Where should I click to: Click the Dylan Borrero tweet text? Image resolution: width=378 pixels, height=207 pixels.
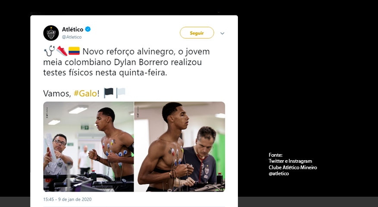127,62
